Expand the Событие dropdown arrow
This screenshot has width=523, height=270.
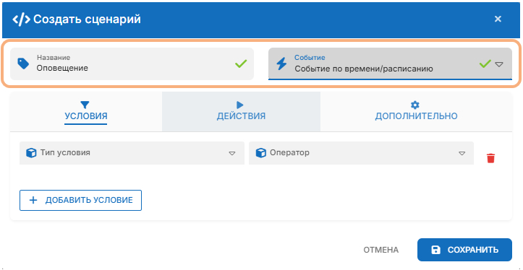(498, 64)
